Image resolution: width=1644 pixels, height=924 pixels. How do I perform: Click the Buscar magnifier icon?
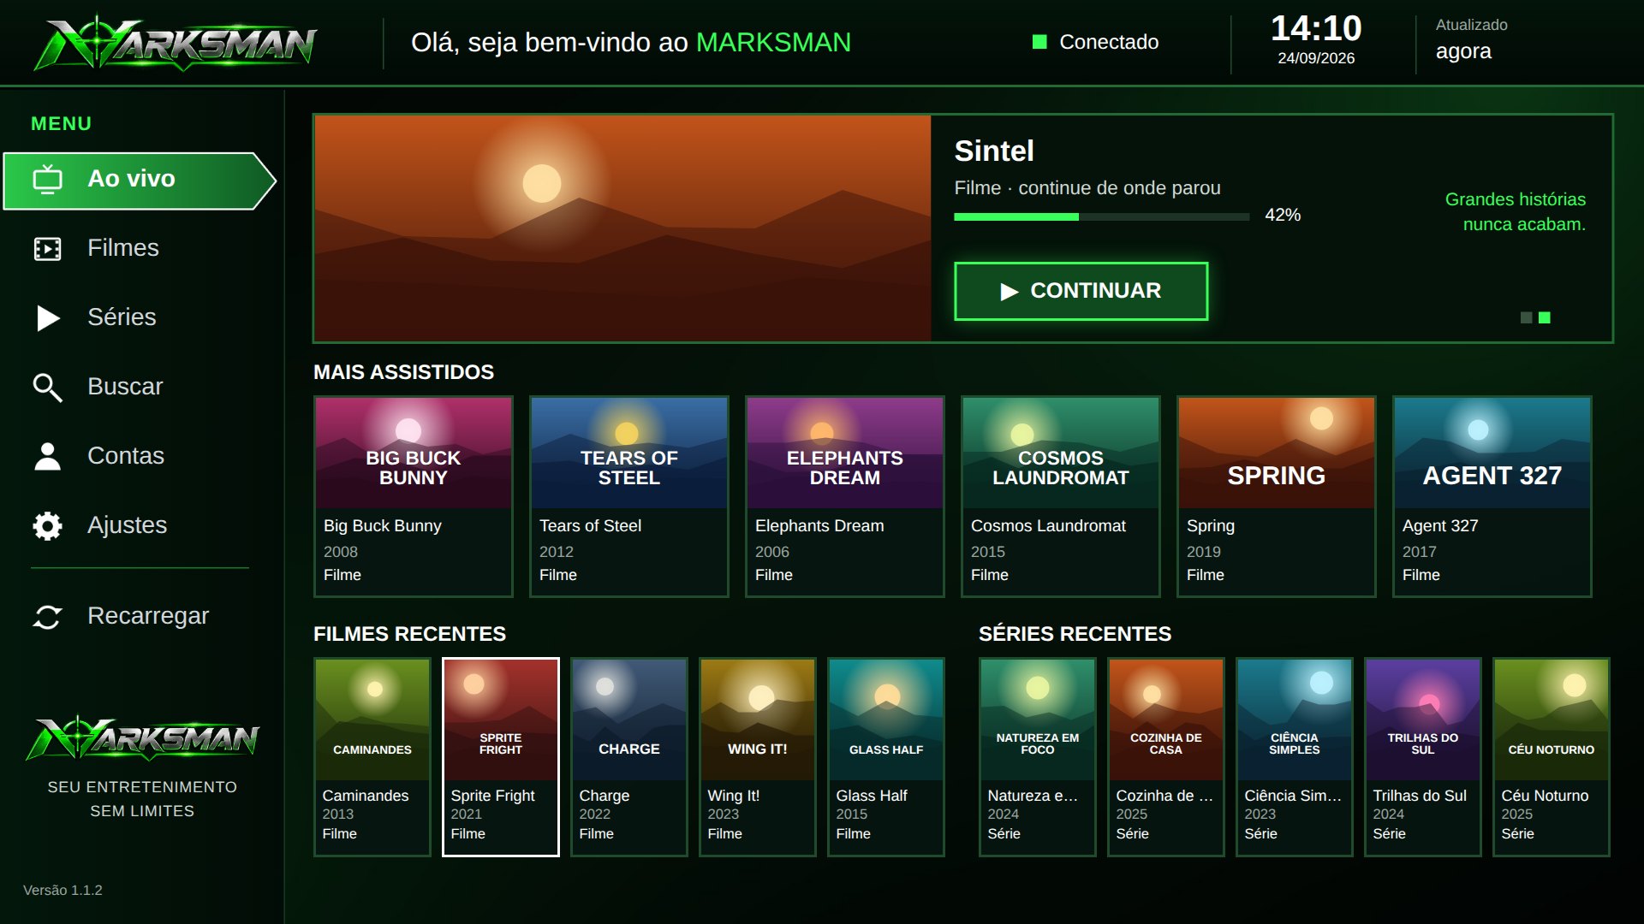[x=48, y=388]
